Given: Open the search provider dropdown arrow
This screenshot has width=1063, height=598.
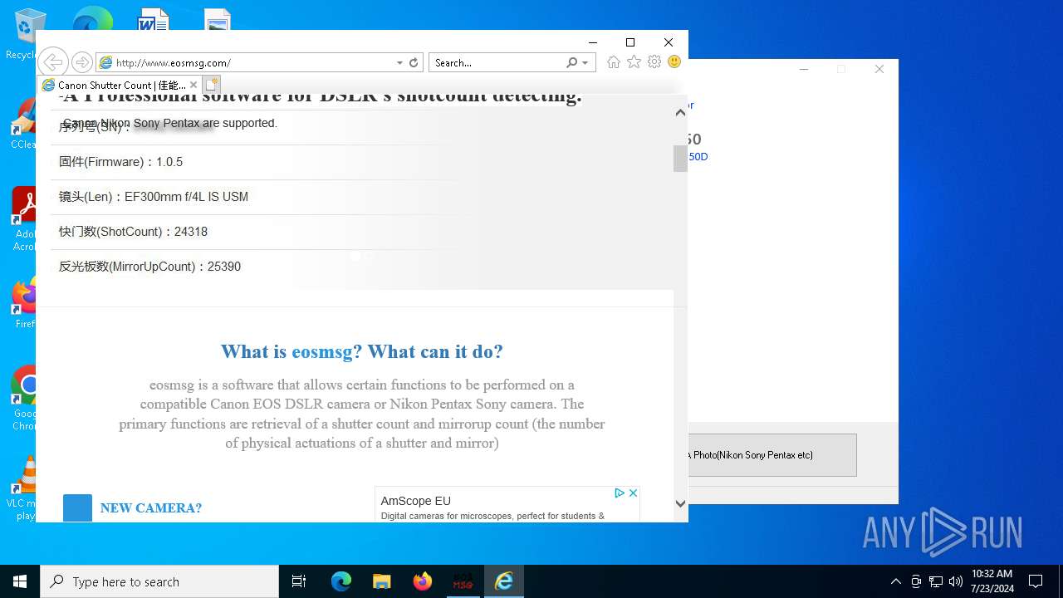Looking at the screenshot, I should 585,62.
